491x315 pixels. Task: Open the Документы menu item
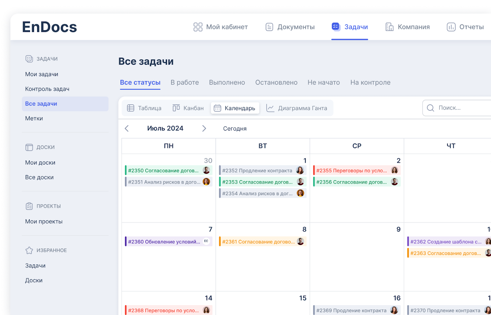pyautogui.click(x=290, y=27)
